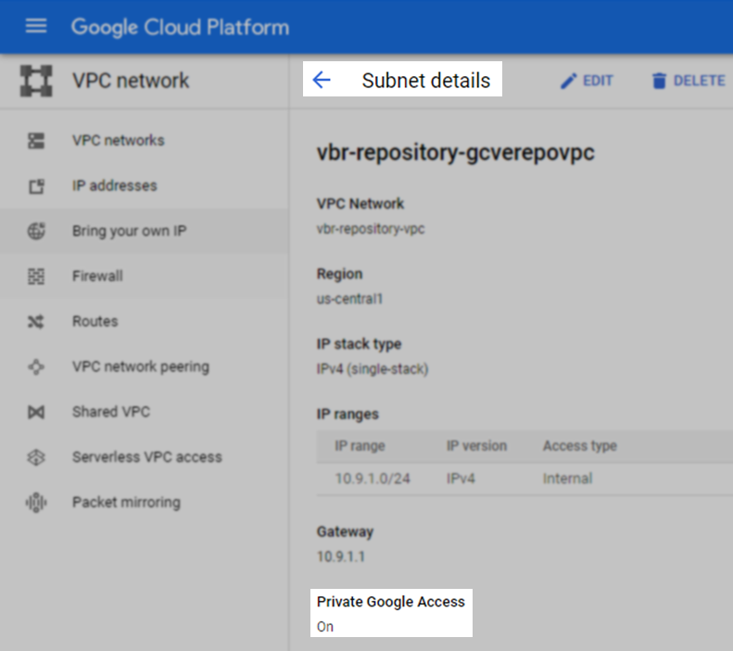Click the On value under Private Google Access

pyautogui.click(x=325, y=627)
